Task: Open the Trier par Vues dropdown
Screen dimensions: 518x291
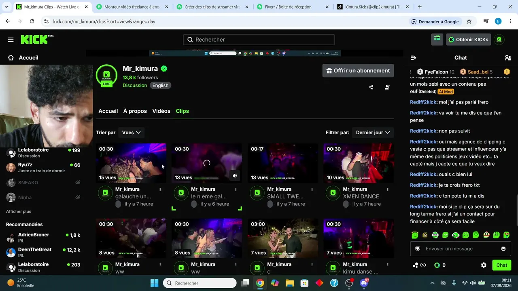Action: [x=132, y=133]
